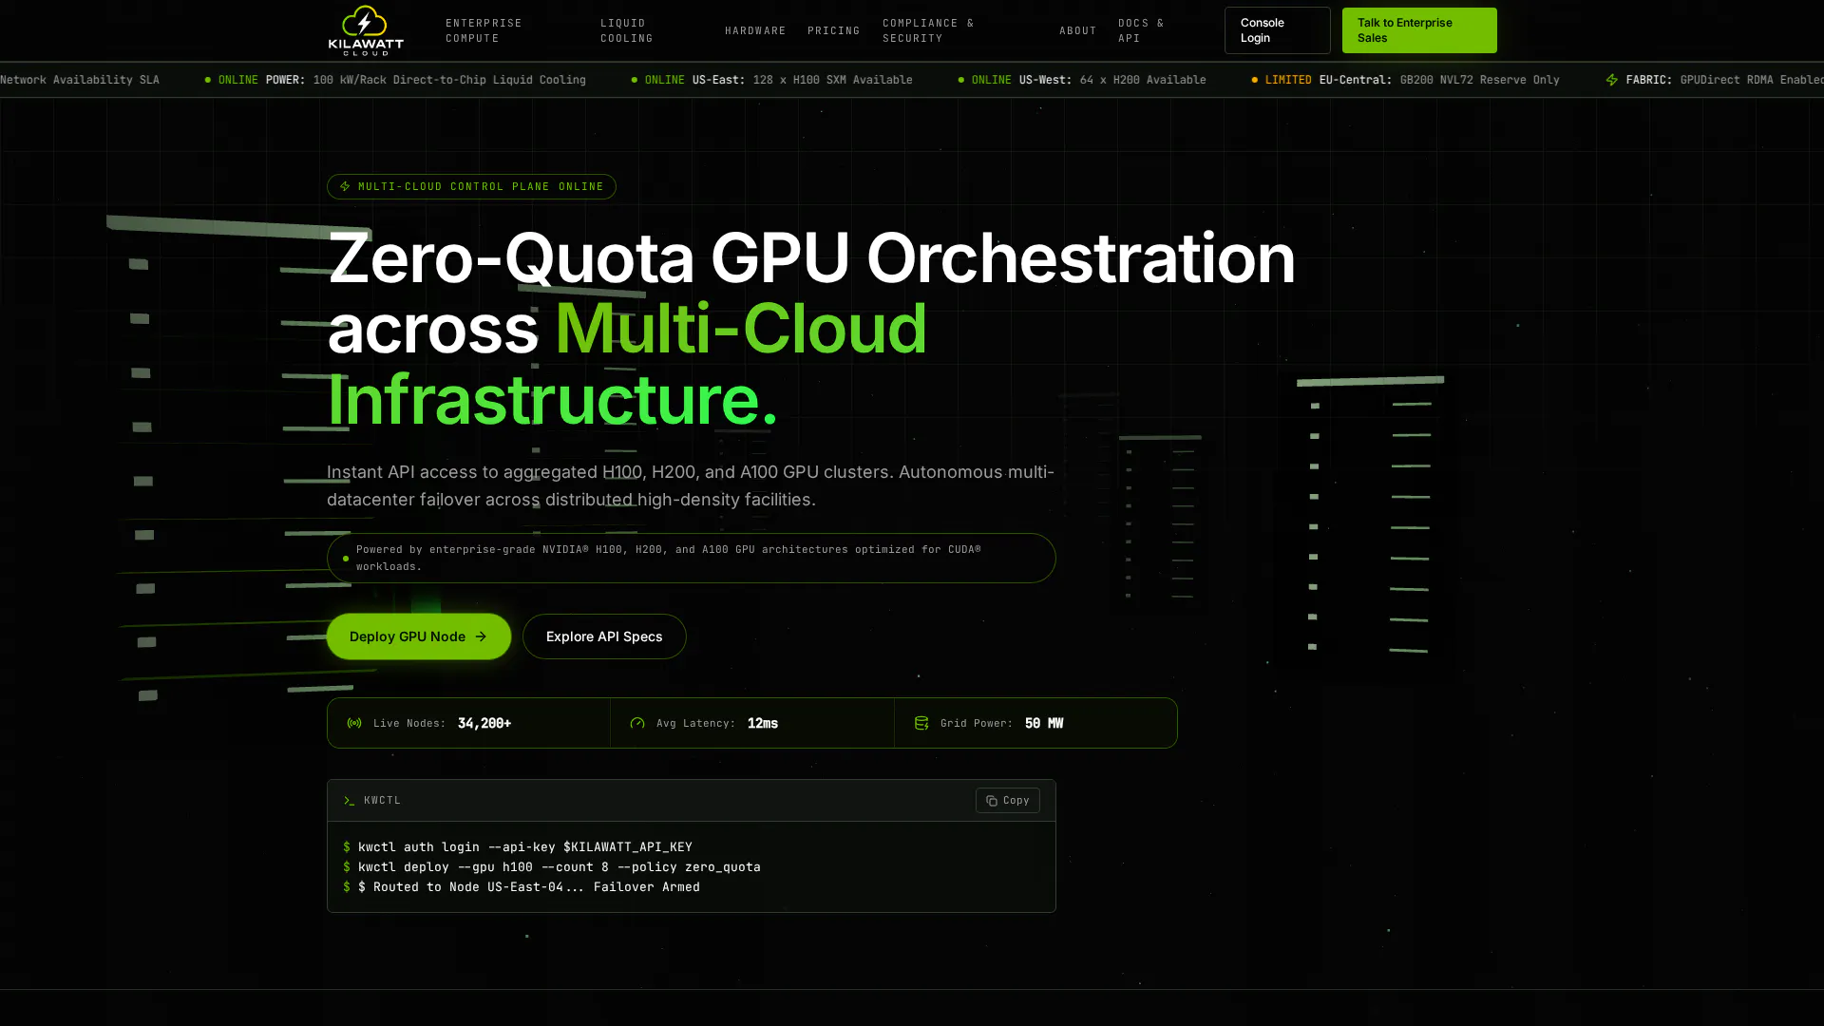Select the US-West H200 availability ticker

1082,80
